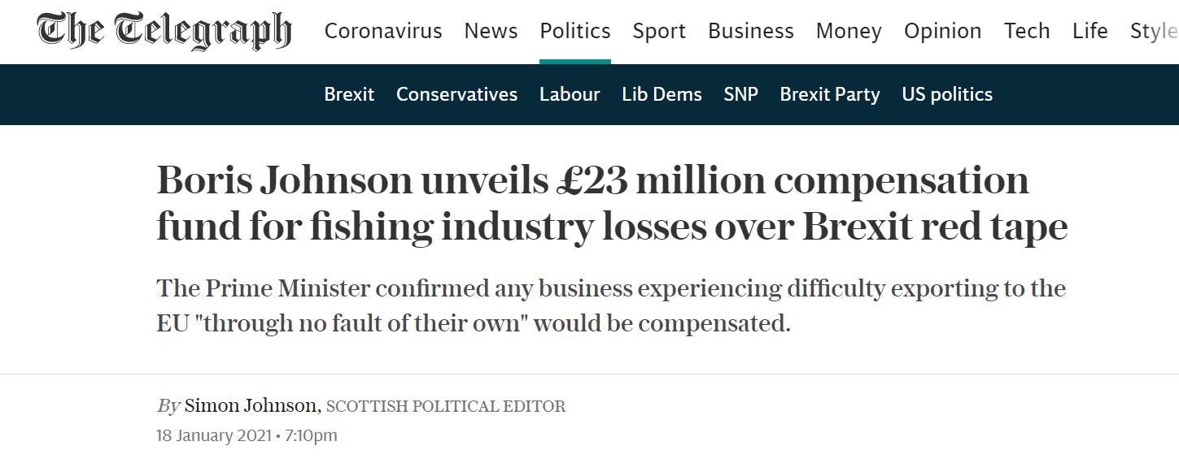The width and height of the screenshot is (1179, 463).
Task: Open the Style section
Action: [x=1154, y=31]
